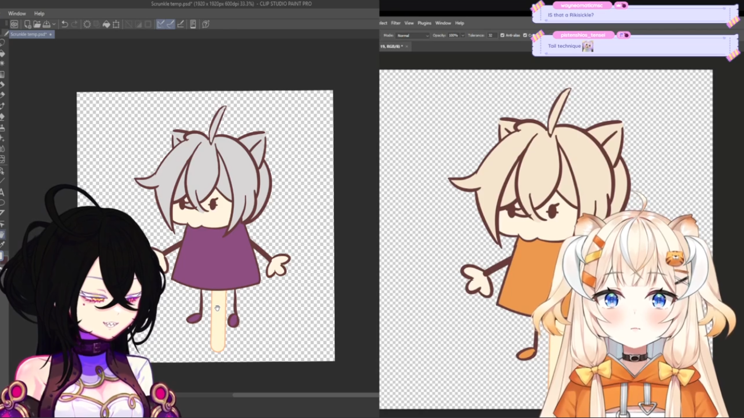The image size is (744, 418).
Task: Click the Tolerance input field
Action: (492, 36)
